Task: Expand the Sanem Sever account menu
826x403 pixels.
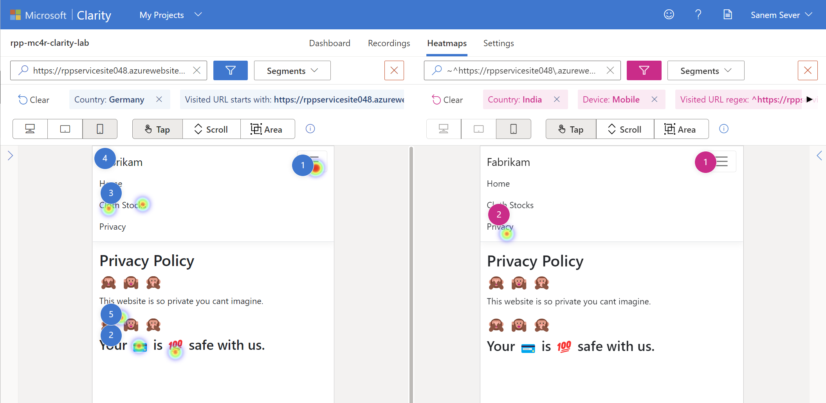Action: (x=781, y=15)
